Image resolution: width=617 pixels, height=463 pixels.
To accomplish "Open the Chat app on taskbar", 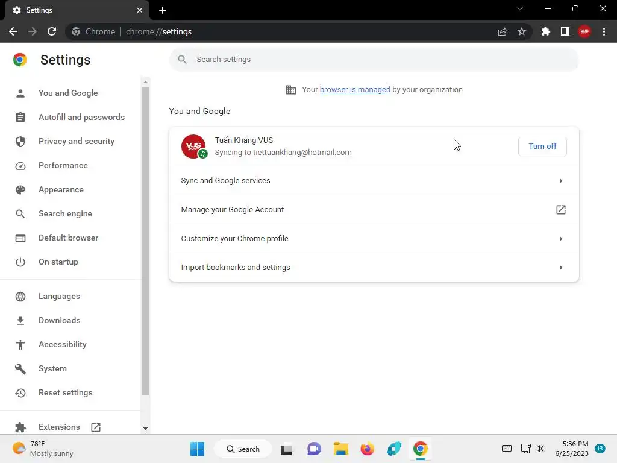I will click(314, 449).
